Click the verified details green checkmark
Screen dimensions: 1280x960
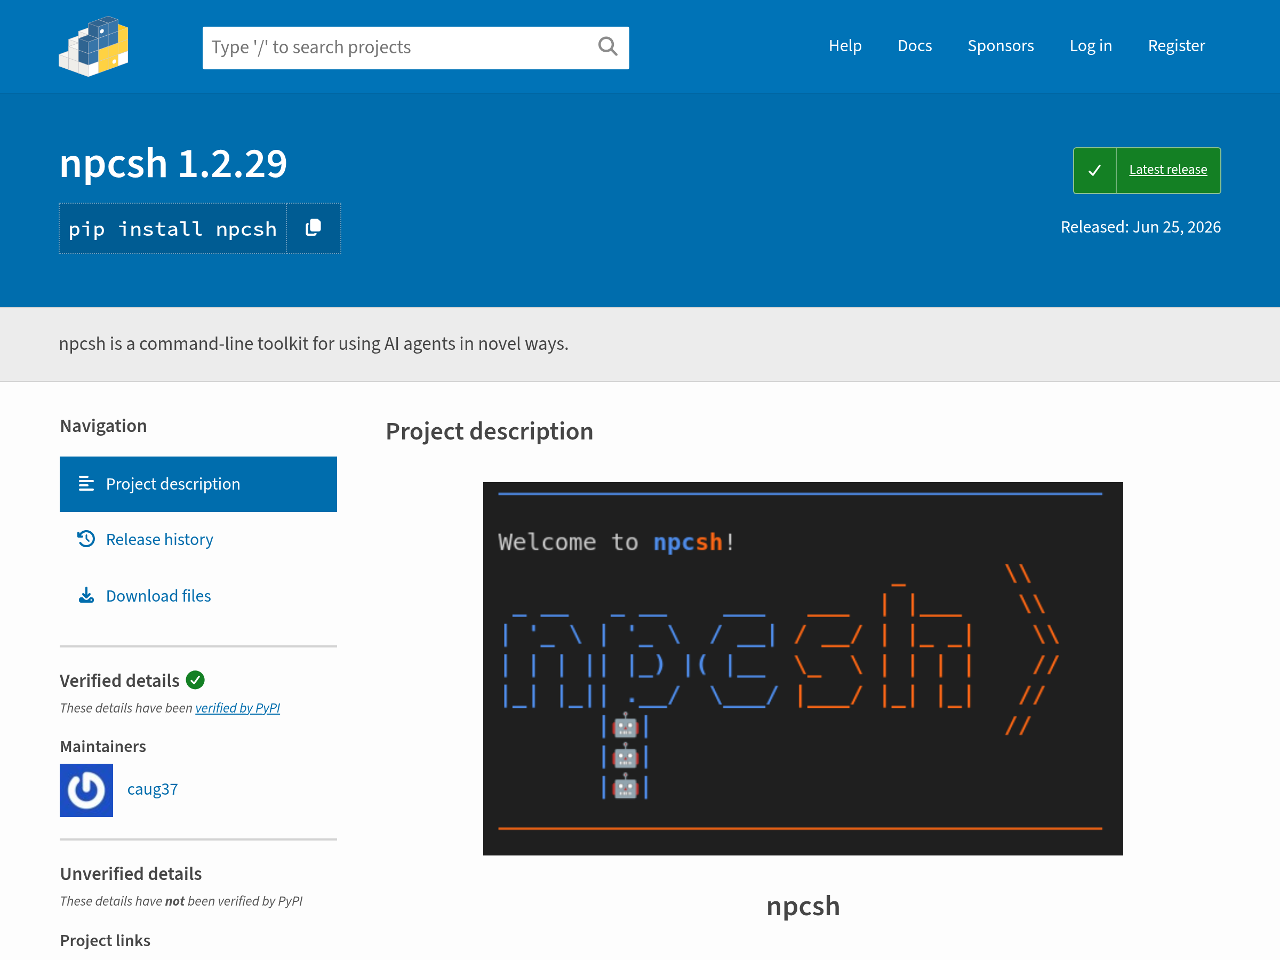point(196,680)
